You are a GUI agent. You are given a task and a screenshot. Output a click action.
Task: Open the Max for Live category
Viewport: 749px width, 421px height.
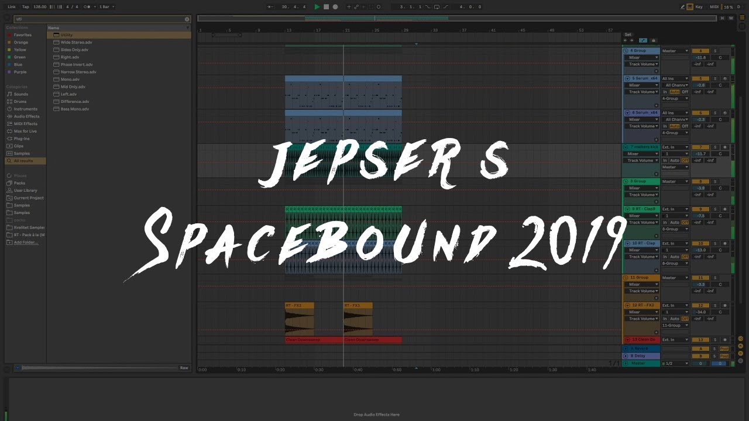[x=25, y=131]
